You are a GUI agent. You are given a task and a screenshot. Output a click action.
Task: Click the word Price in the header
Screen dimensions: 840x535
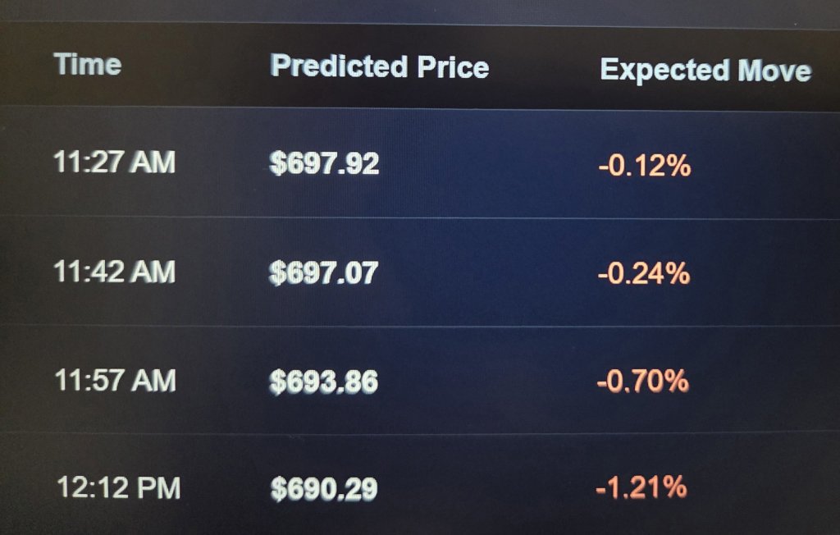[x=453, y=67]
